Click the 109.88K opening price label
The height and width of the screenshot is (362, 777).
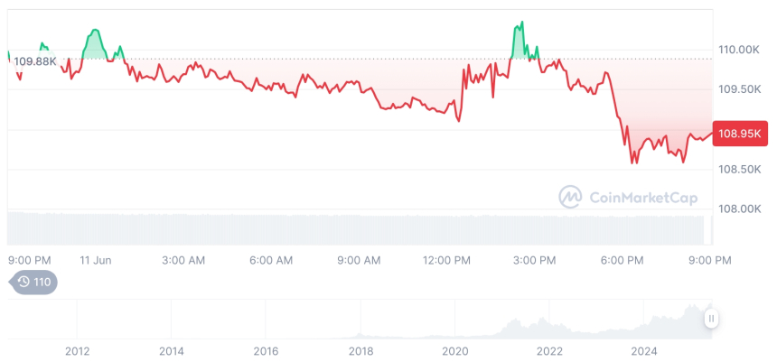[37, 60]
